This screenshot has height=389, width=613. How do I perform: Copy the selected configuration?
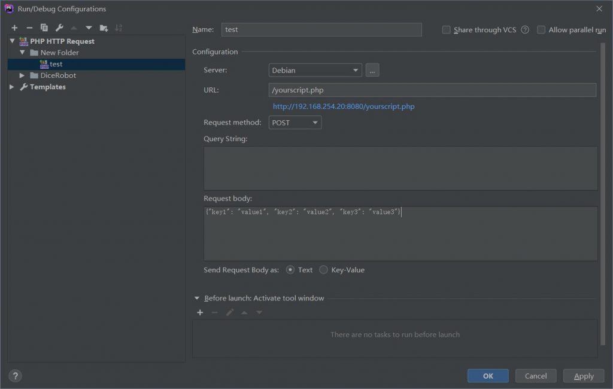point(44,28)
